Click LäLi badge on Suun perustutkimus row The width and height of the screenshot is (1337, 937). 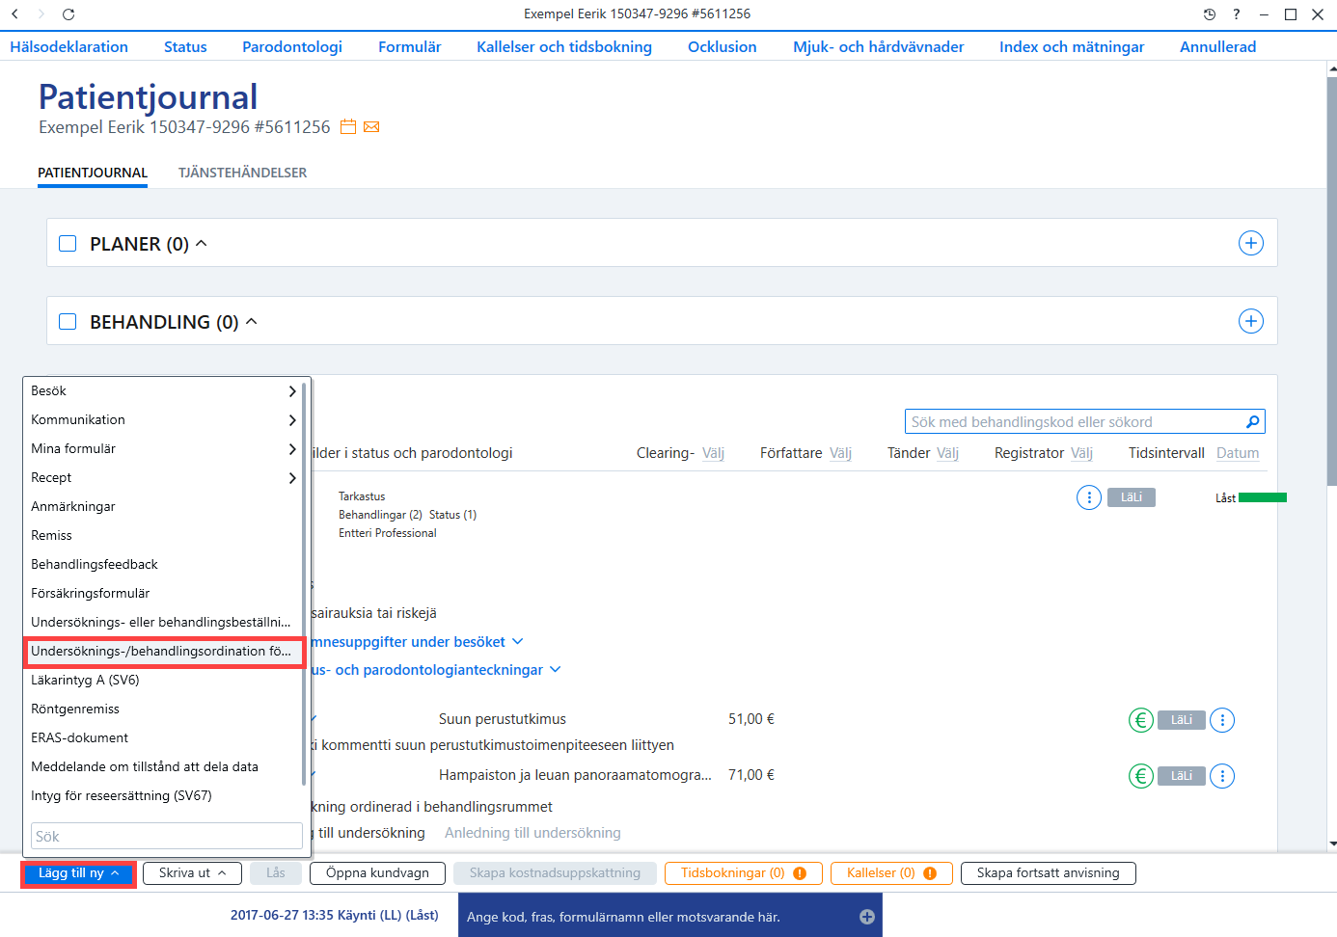pos(1182,720)
